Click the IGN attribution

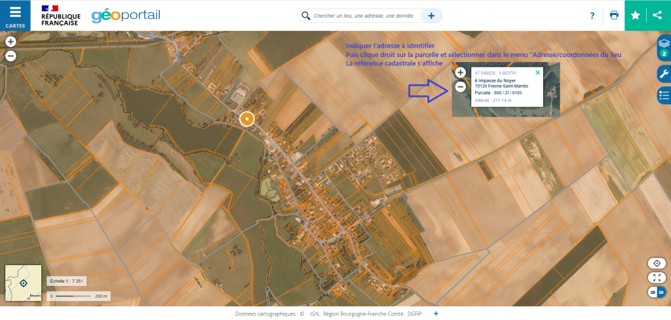(315, 313)
